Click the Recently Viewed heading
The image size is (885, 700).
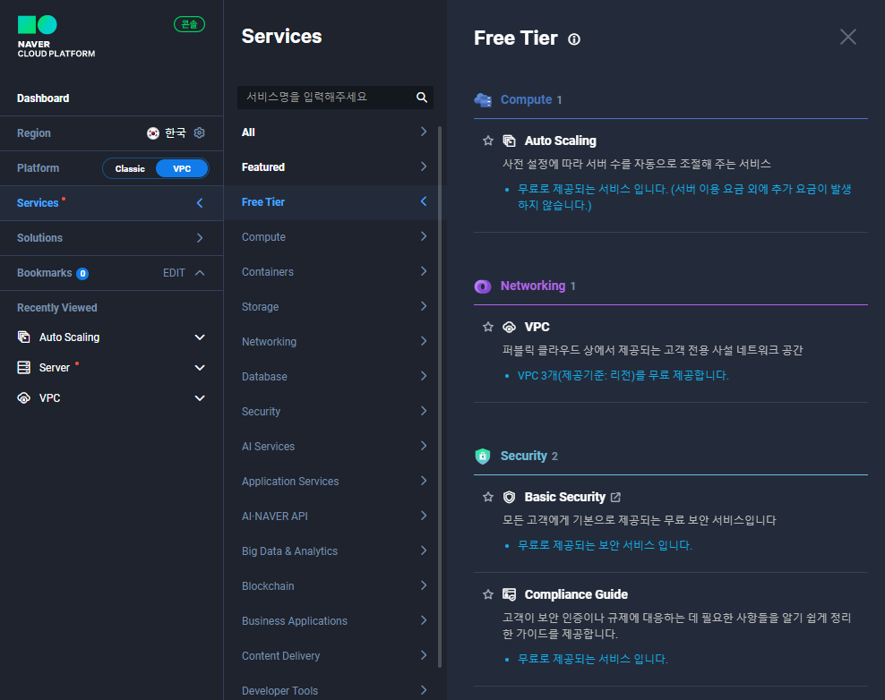pyautogui.click(x=57, y=308)
